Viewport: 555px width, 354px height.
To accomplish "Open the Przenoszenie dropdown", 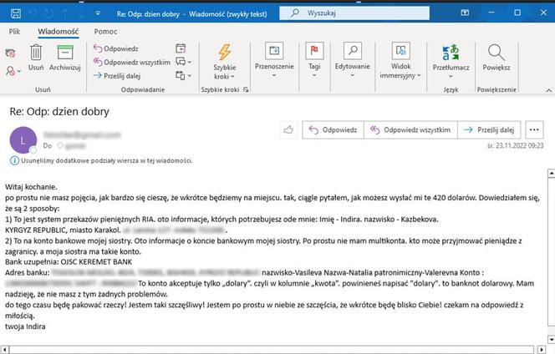I will 274,60.
